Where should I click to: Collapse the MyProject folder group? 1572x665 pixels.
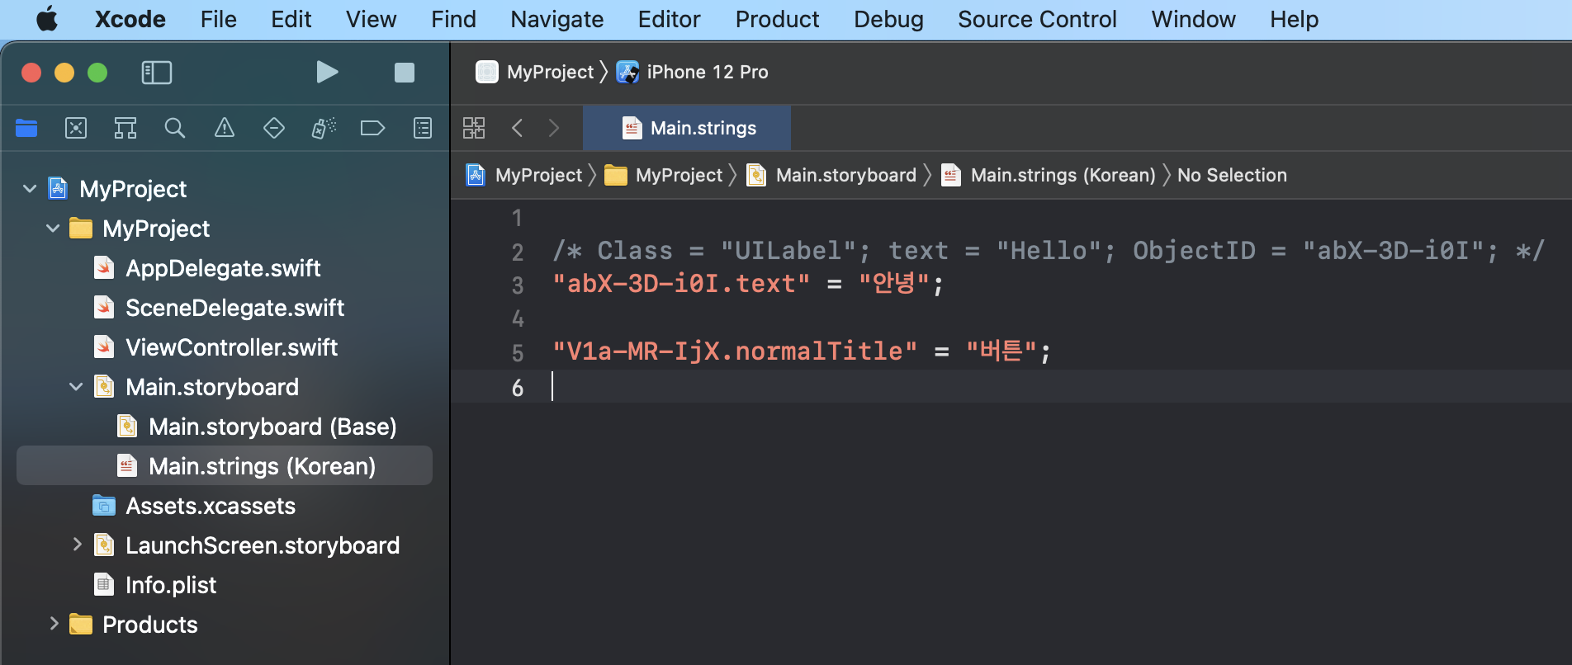coord(53,229)
